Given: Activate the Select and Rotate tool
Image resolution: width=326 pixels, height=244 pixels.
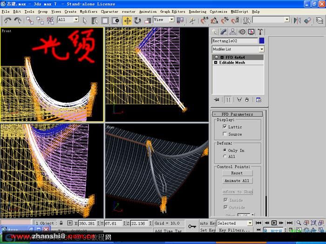Looking at the screenshot, I should point(137,20).
